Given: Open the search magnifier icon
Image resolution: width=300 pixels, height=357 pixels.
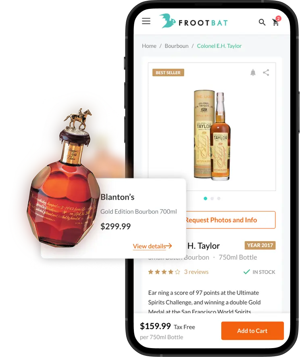Looking at the screenshot, I should 262,22.
